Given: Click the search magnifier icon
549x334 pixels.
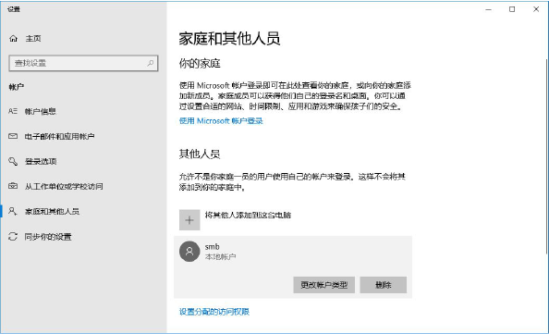Looking at the screenshot, I should tap(151, 63).
